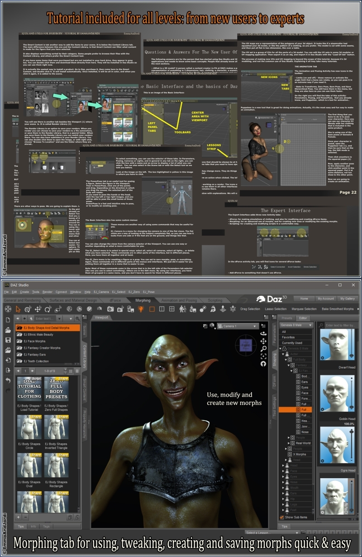
Task: Open the Genesis 8 Male figure dropdown
Action: (x=296, y=325)
